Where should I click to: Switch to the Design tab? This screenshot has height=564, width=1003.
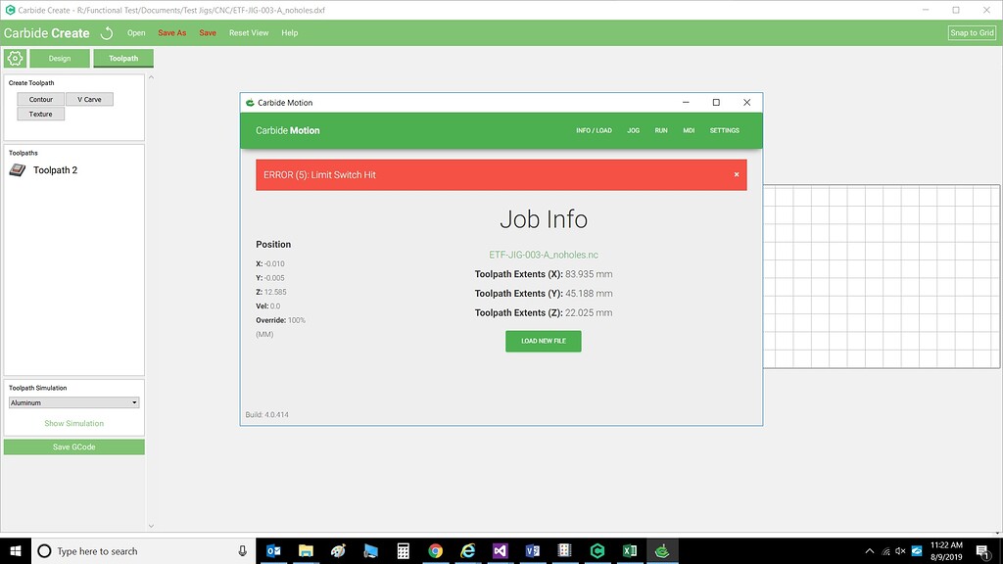(x=60, y=59)
